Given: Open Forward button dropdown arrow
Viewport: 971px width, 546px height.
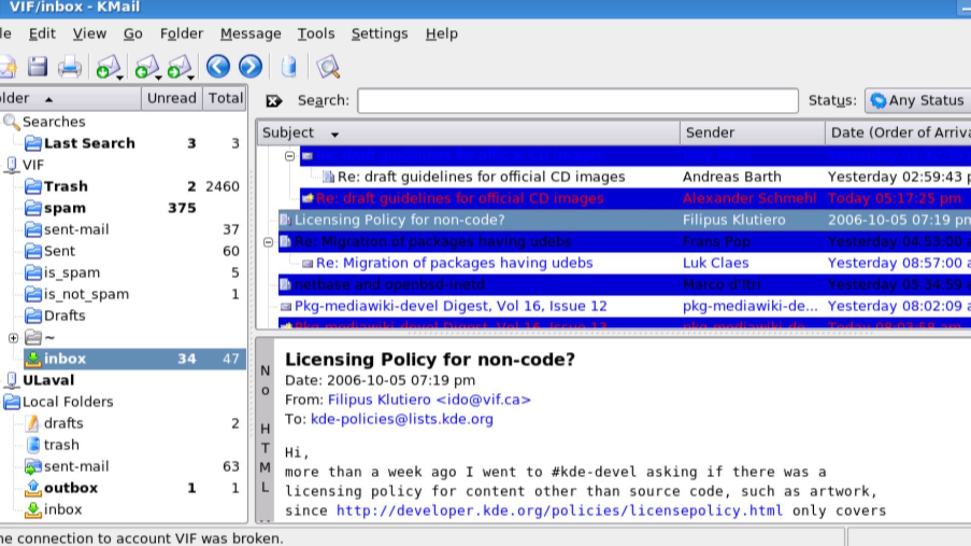Looking at the screenshot, I should [x=191, y=77].
